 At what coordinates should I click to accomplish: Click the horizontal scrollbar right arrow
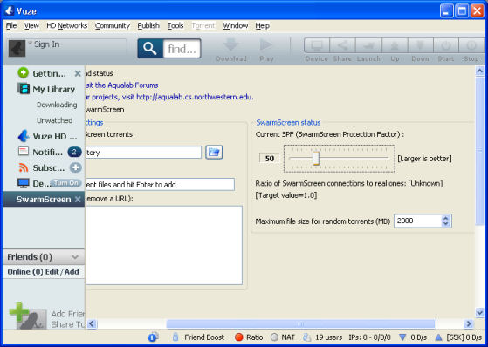[x=468, y=324]
